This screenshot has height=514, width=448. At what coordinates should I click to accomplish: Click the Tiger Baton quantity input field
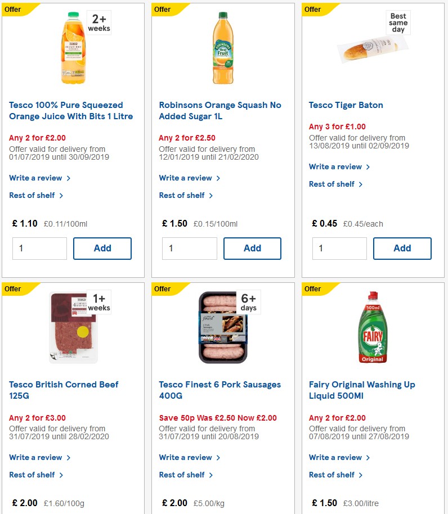click(x=339, y=248)
